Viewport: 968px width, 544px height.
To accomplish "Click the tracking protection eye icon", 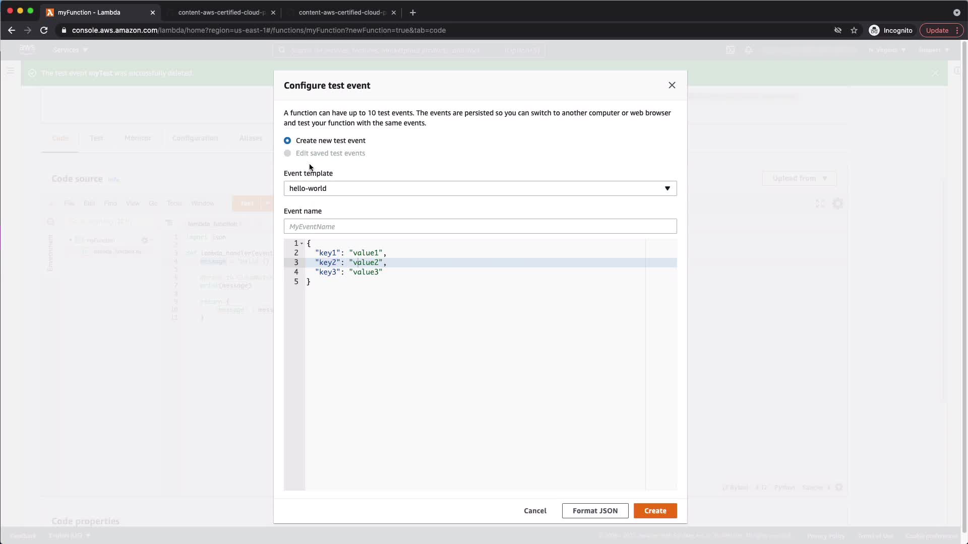I will (837, 30).
